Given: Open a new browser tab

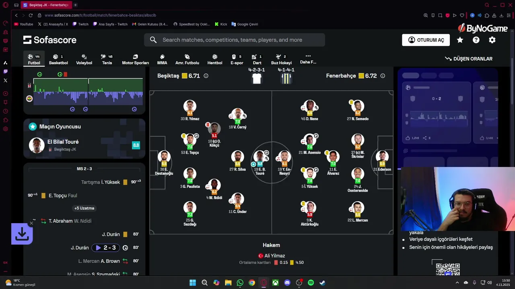Looking at the screenshot, I should tap(75, 5).
